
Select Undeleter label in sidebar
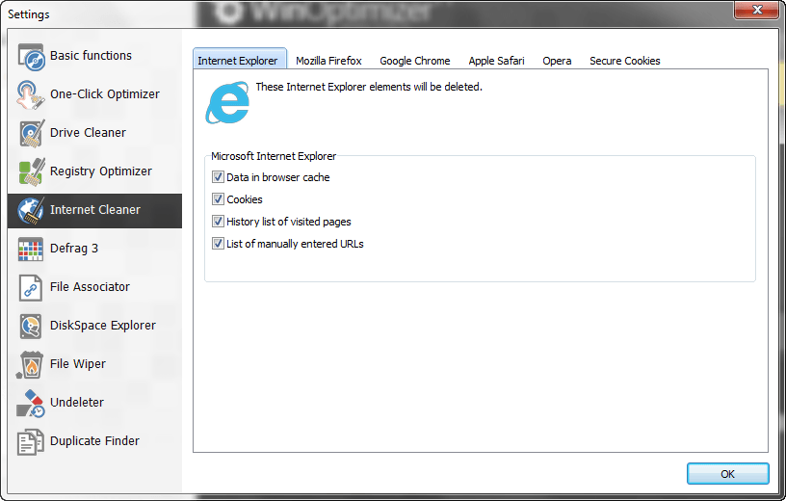click(x=77, y=403)
